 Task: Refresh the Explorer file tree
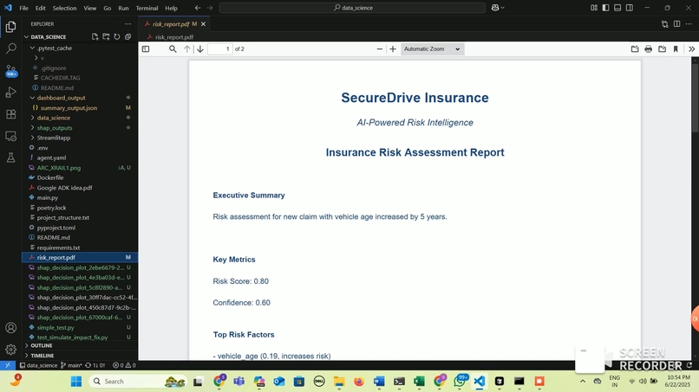[117, 37]
